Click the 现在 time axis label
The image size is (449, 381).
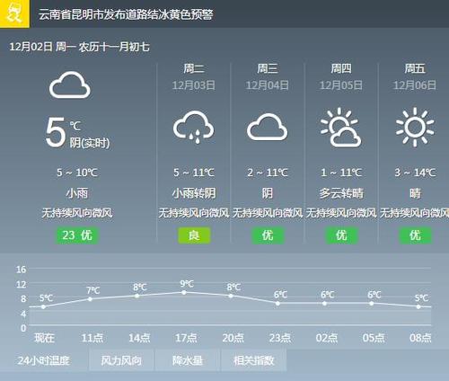(45, 338)
